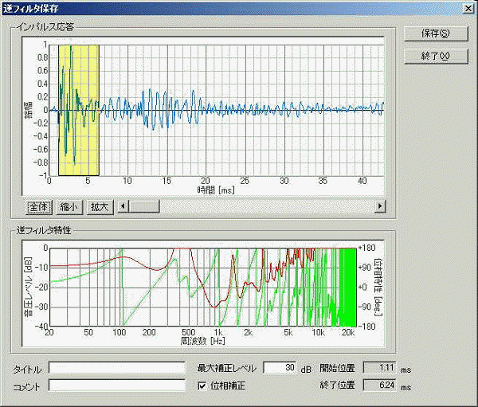Zoom in using the 拡大 button
This screenshot has width=478, height=407.
point(100,207)
